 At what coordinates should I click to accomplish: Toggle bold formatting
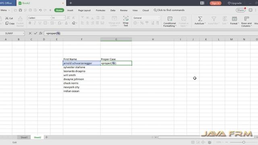point(30,23)
